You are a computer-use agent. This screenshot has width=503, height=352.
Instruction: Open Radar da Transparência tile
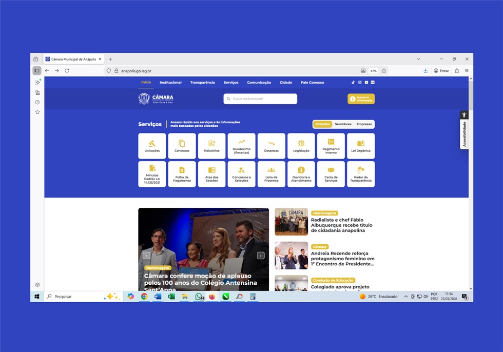(360, 174)
